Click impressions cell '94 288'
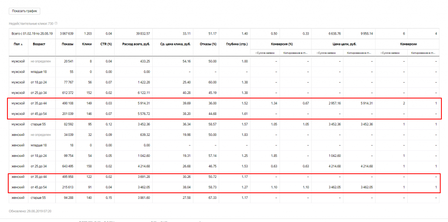The image size is (448, 222). pyautogui.click(x=69, y=198)
